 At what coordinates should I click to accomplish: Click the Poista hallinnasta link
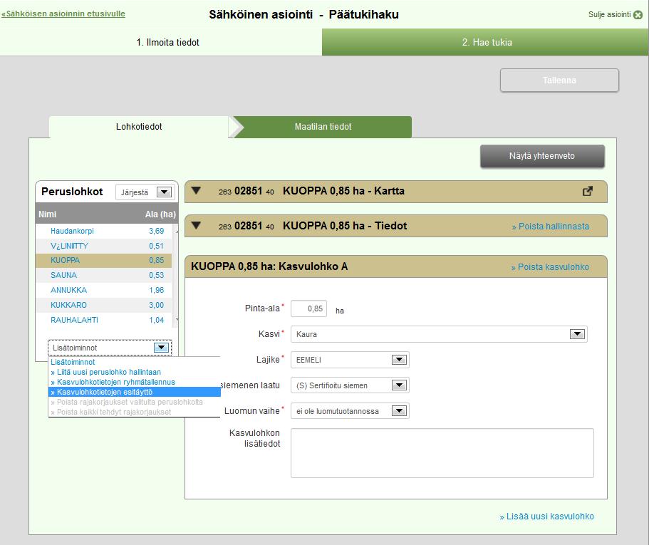(550, 227)
